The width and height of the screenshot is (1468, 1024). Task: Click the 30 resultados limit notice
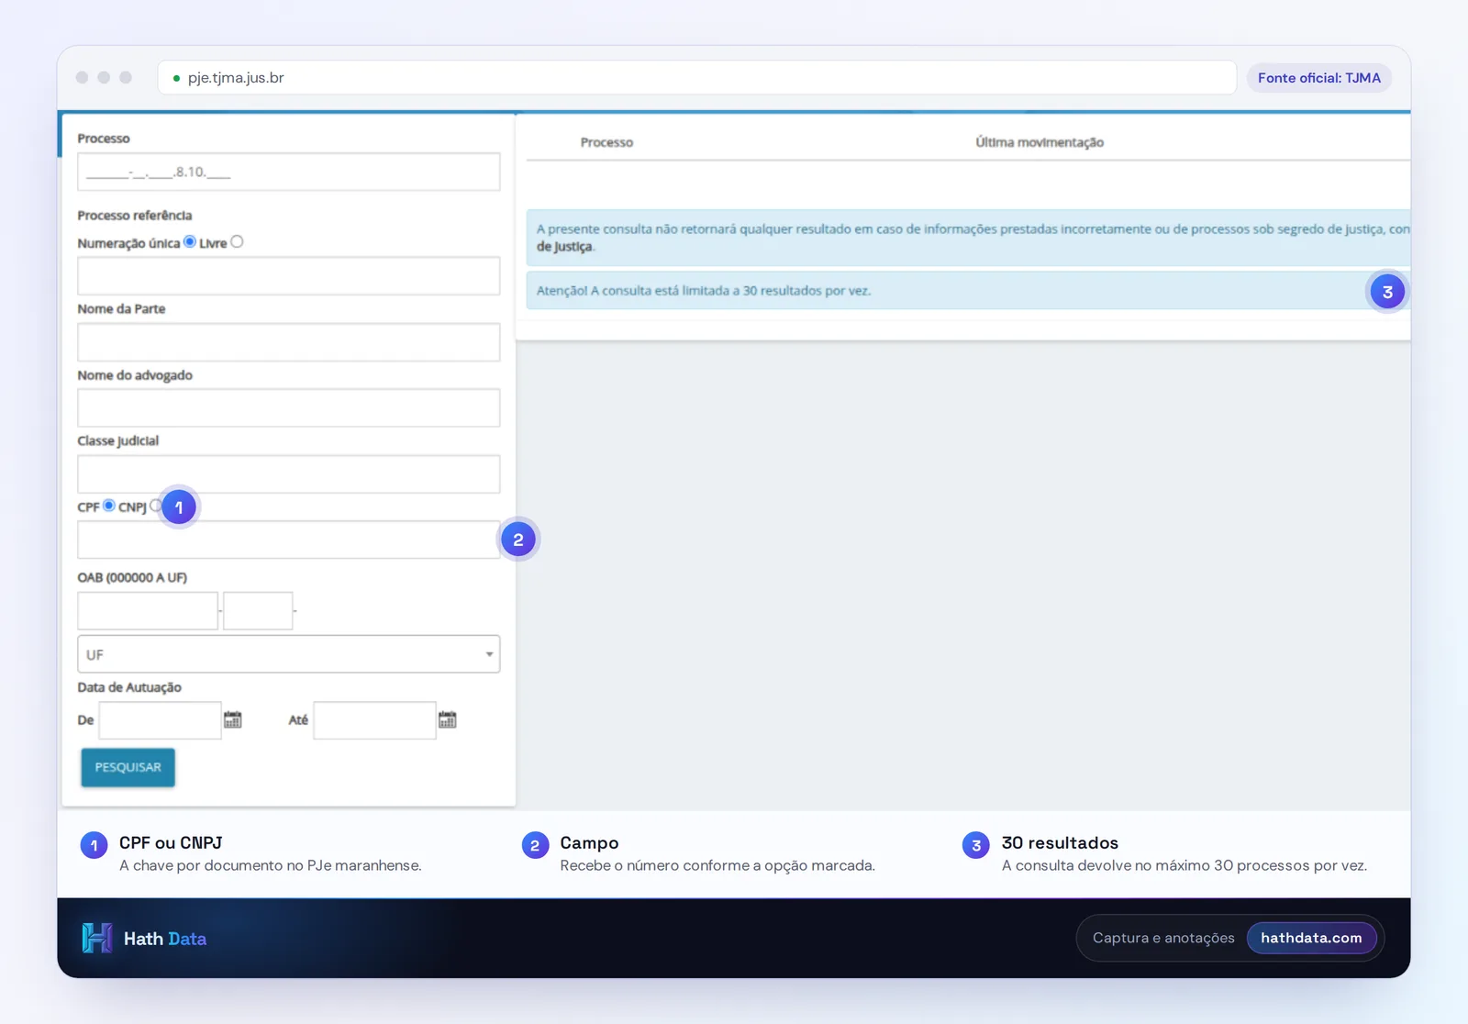968,290
